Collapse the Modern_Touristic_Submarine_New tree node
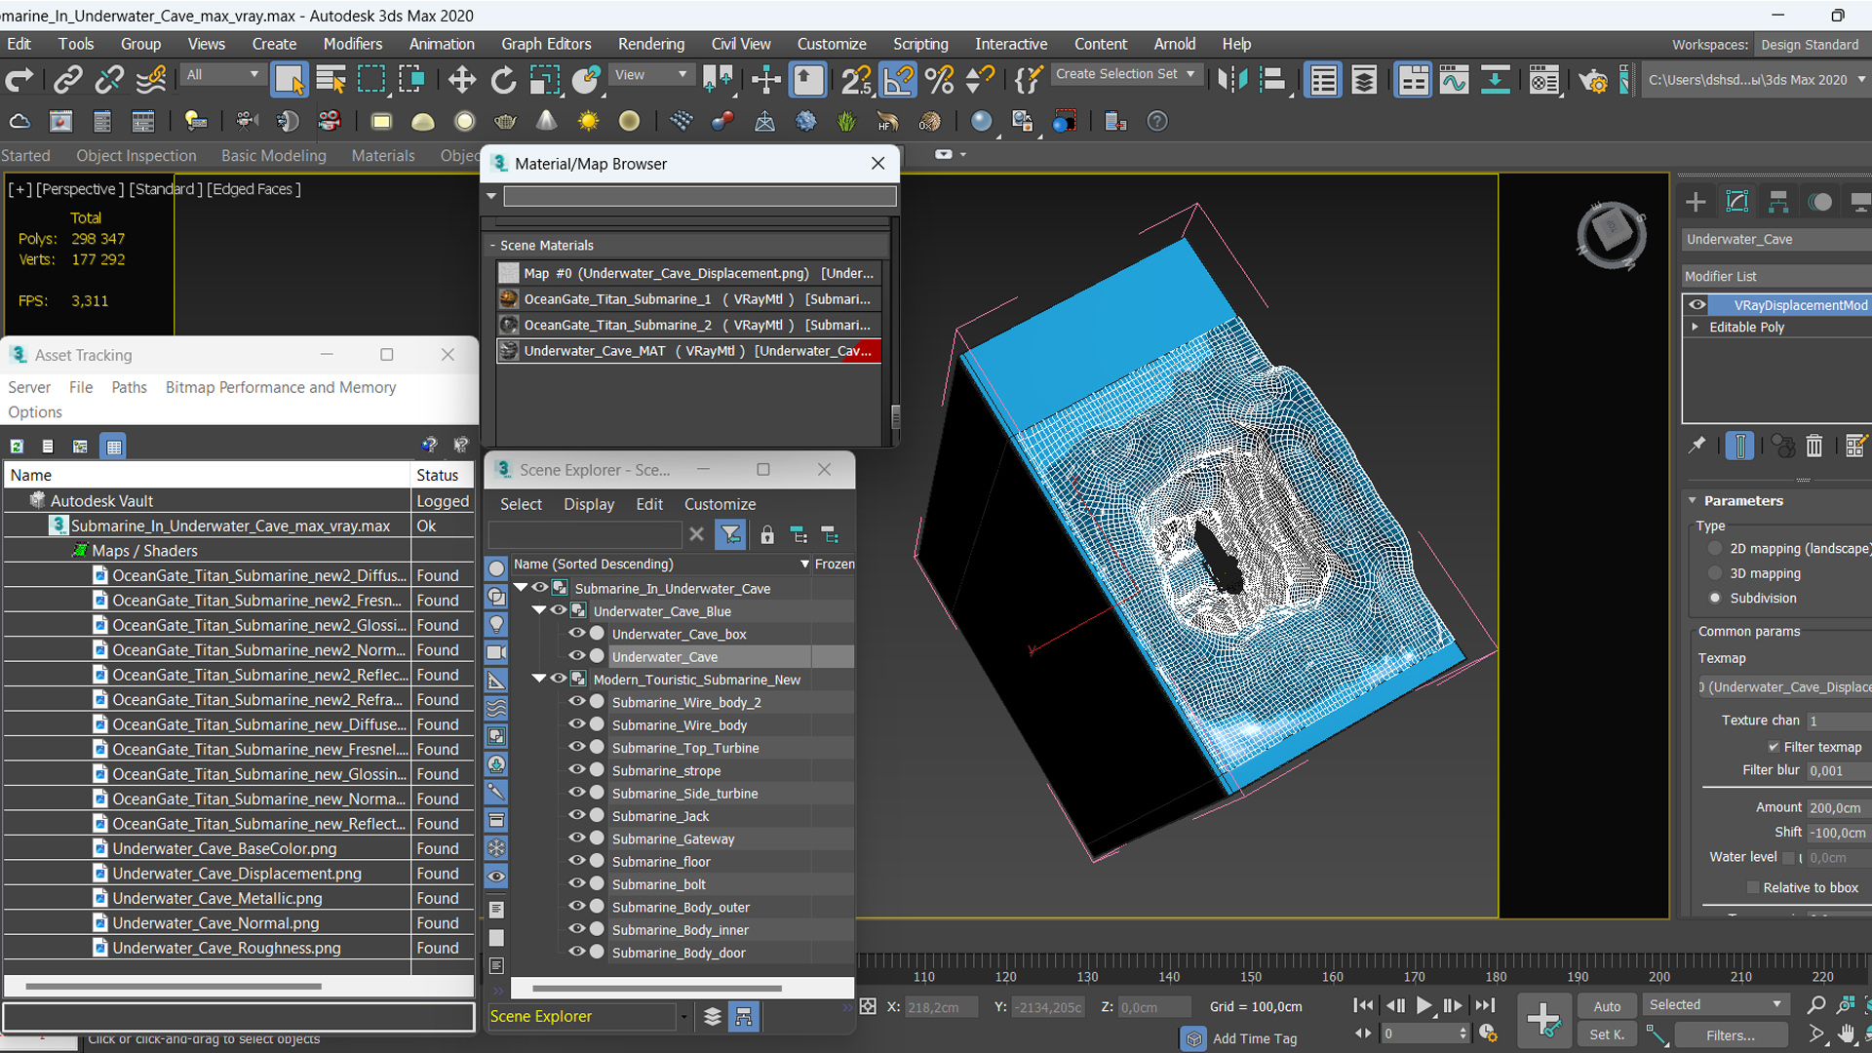Viewport: 1872px width, 1053px height. pyautogui.click(x=539, y=680)
